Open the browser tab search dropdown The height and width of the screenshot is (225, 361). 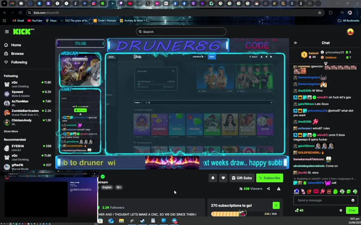[x=4, y=3]
